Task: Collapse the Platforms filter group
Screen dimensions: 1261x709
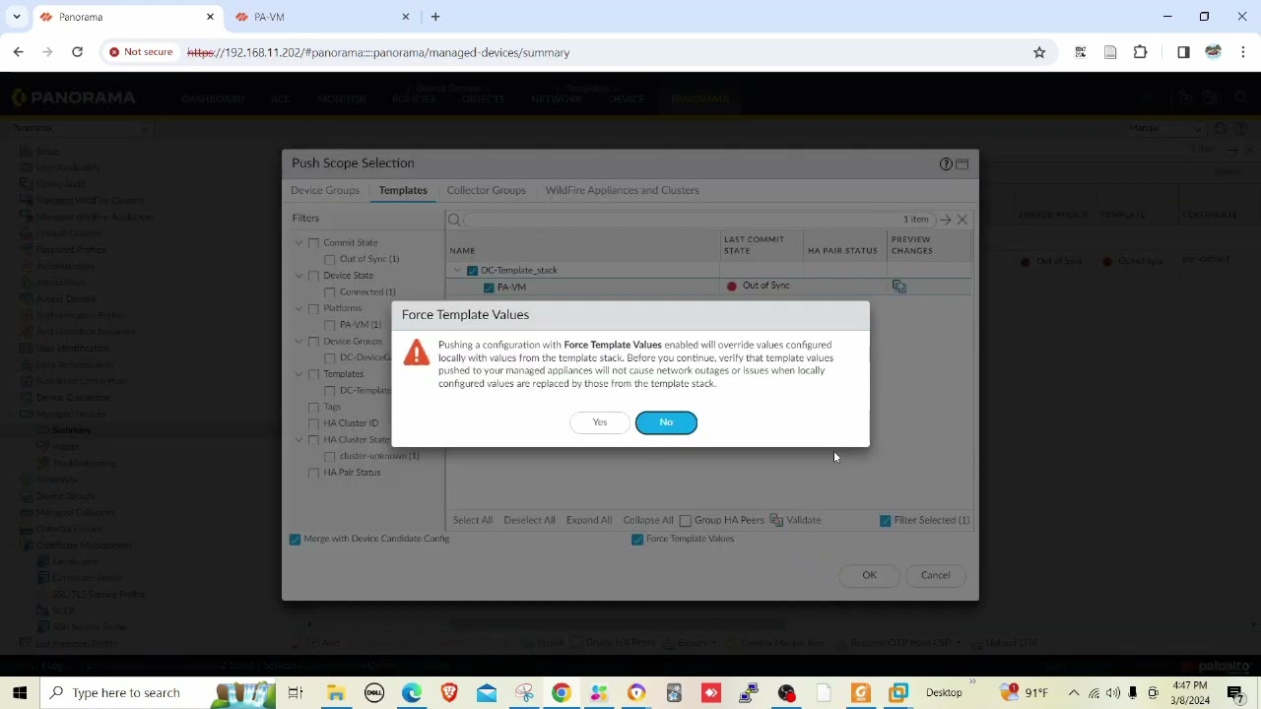Action: point(299,308)
